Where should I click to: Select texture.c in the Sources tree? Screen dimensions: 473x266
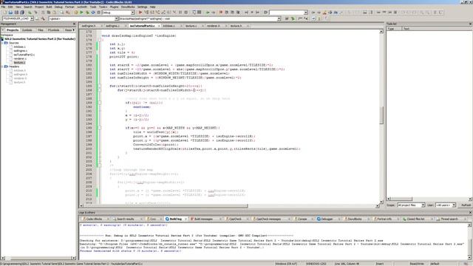pos(19,62)
